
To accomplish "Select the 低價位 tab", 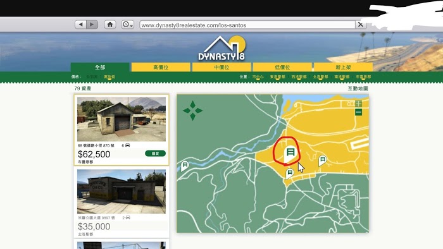I will (x=282, y=68).
